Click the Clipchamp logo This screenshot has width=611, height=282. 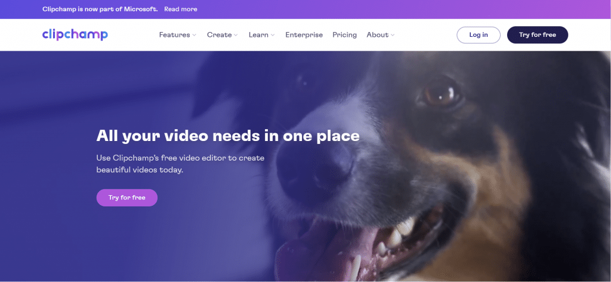(75, 35)
